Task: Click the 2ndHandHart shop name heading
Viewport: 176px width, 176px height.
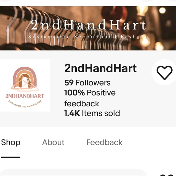Action: [100, 68]
